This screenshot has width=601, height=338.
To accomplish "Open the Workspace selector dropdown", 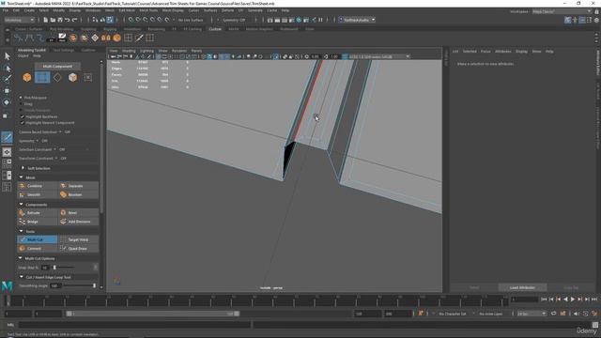I will coord(562,11).
